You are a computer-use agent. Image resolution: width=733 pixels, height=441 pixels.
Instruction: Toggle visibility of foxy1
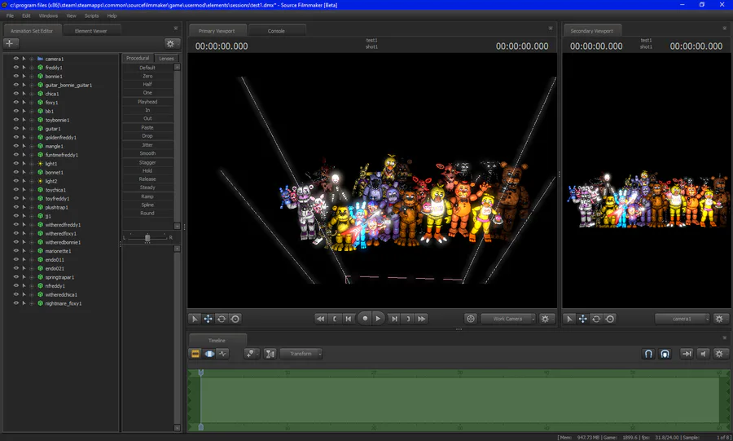pyautogui.click(x=16, y=102)
